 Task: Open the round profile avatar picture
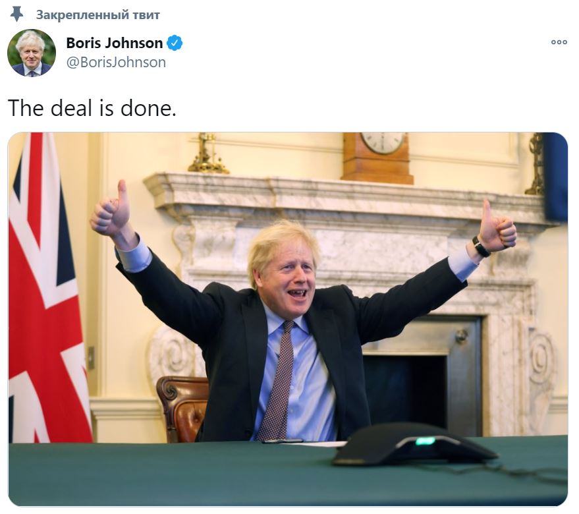pyautogui.click(x=32, y=53)
